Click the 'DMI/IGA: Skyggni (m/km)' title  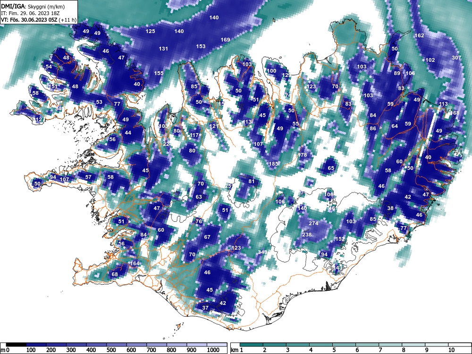[x=33, y=6]
